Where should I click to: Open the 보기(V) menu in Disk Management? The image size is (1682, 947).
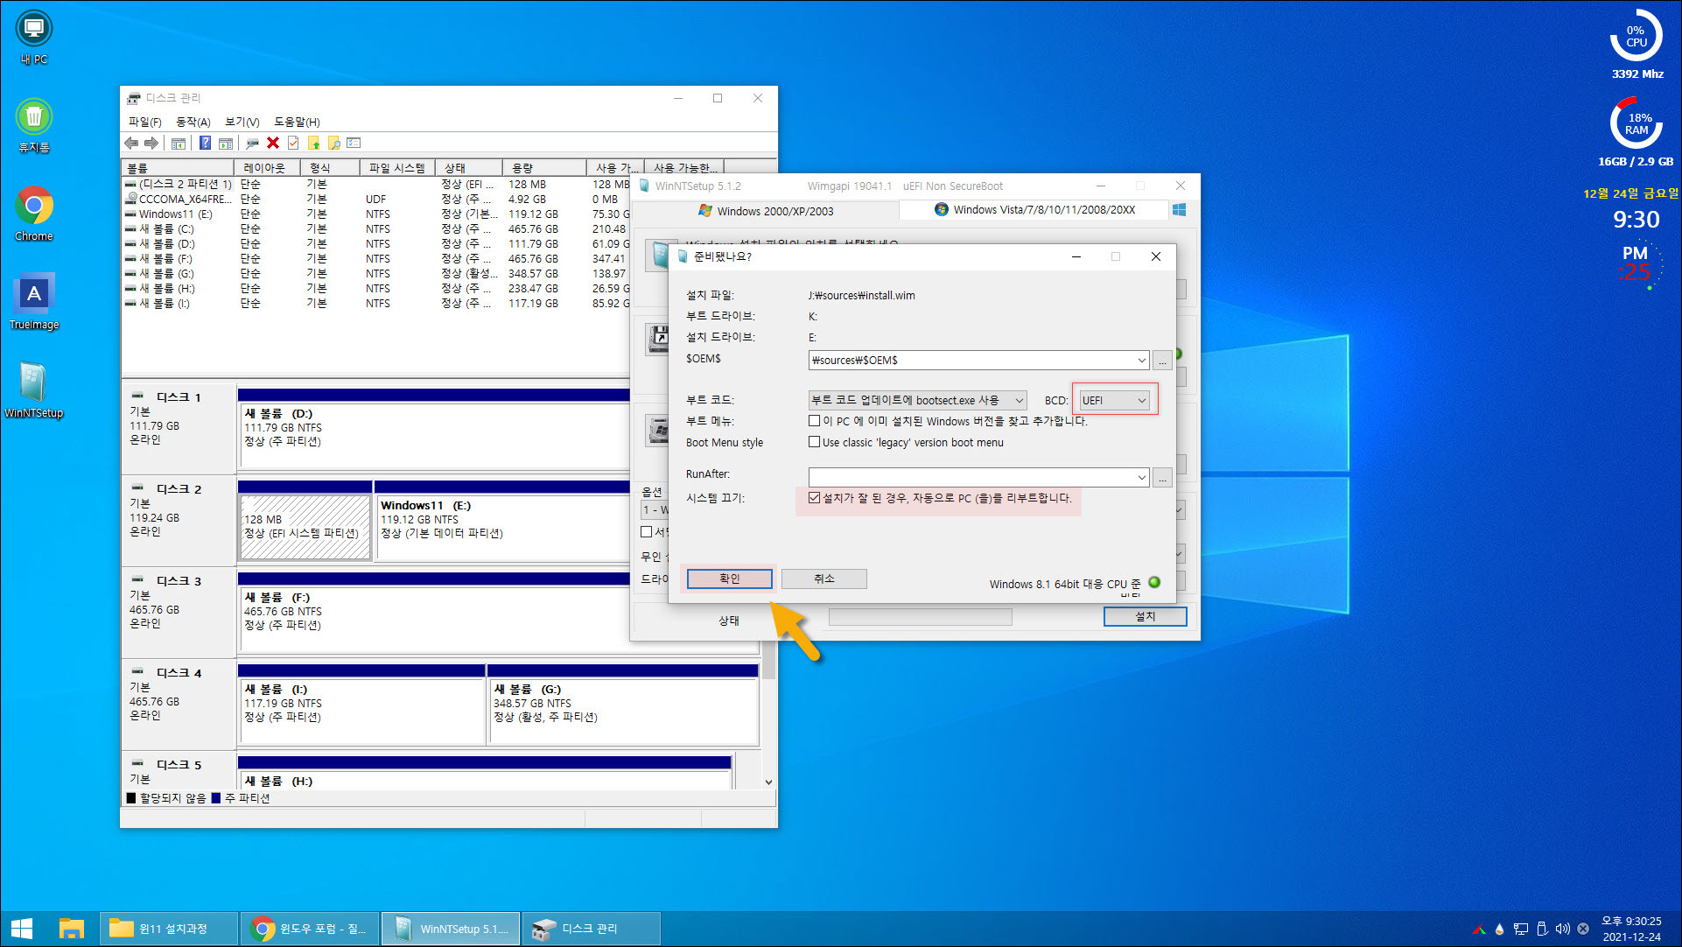pyautogui.click(x=242, y=122)
